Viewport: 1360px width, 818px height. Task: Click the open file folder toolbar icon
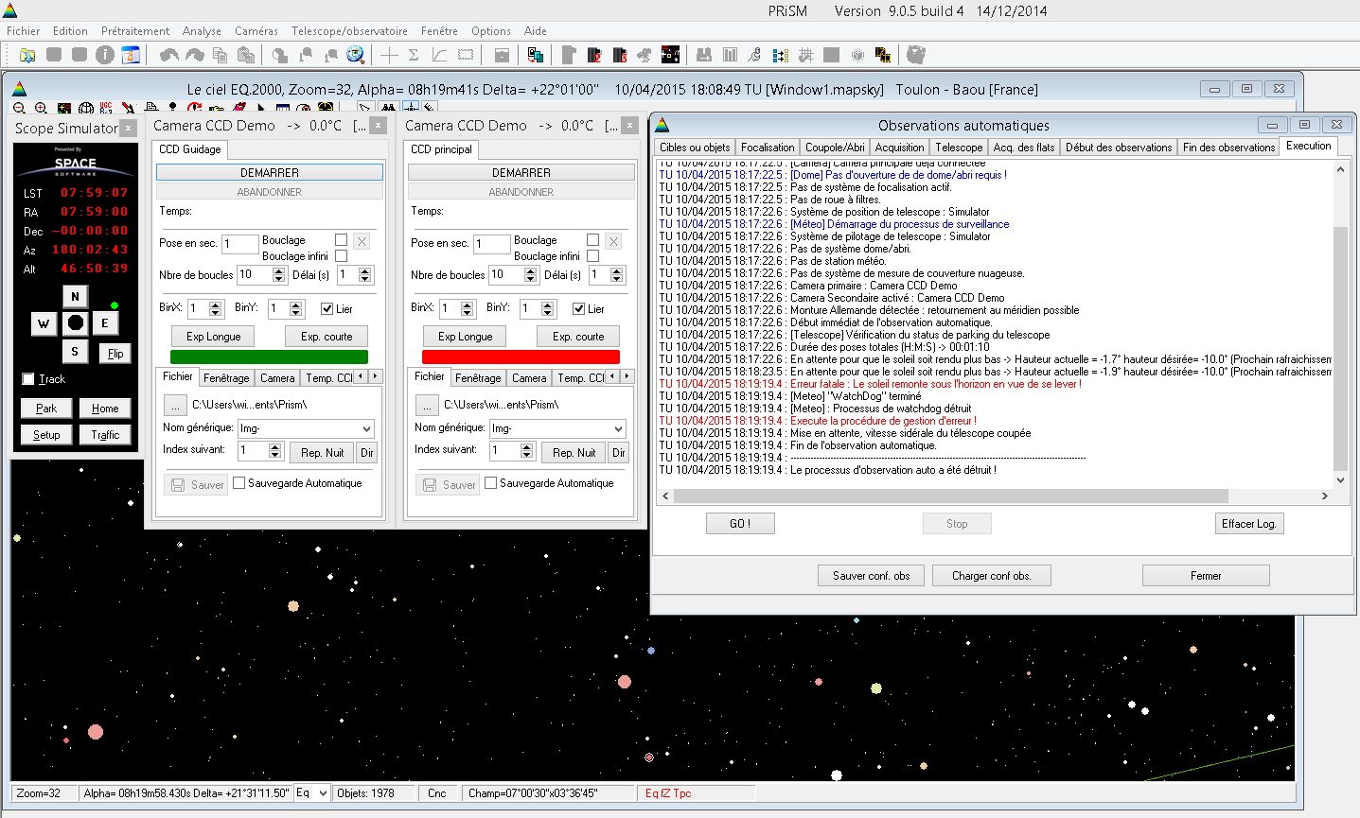[x=27, y=55]
